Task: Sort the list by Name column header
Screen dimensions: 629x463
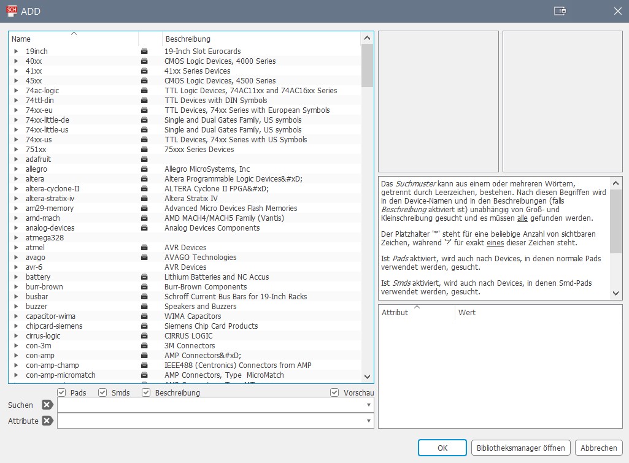Action: point(74,39)
